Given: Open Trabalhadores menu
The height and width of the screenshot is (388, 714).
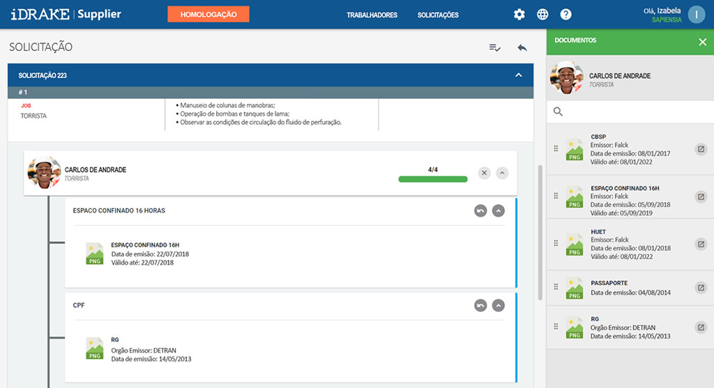Looking at the screenshot, I should (x=372, y=15).
